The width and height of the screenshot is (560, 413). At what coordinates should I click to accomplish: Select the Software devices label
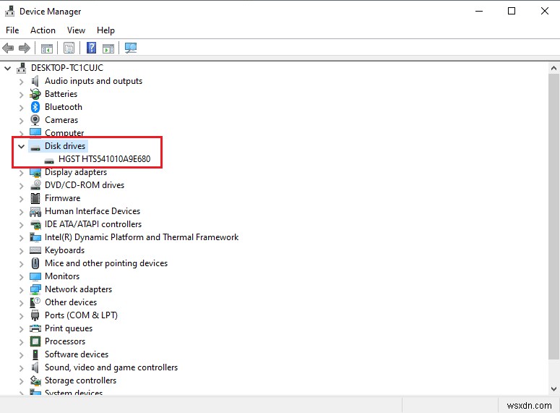point(77,354)
